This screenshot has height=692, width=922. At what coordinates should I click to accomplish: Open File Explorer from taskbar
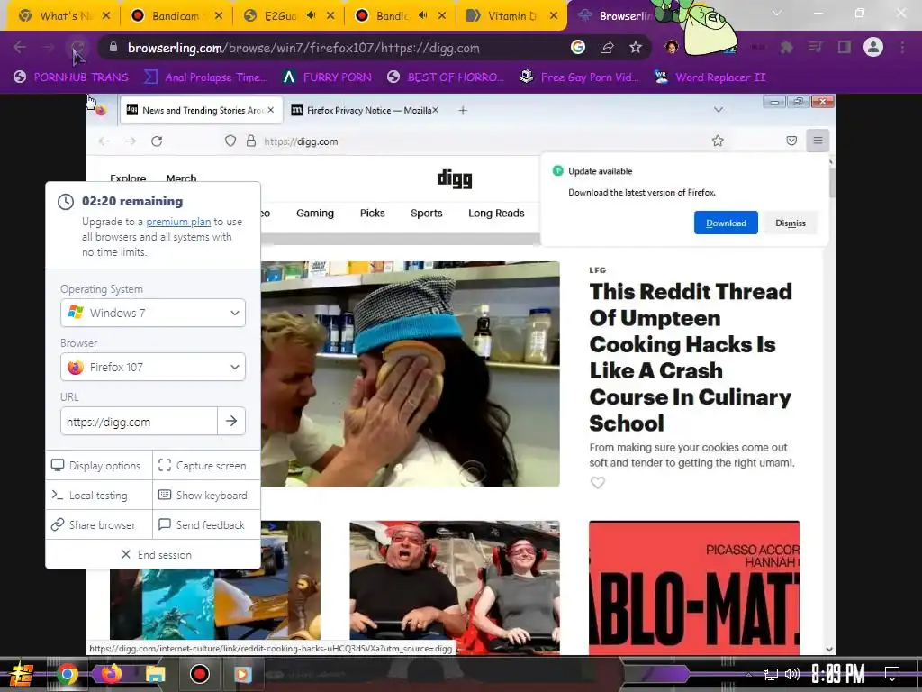click(x=155, y=674)
